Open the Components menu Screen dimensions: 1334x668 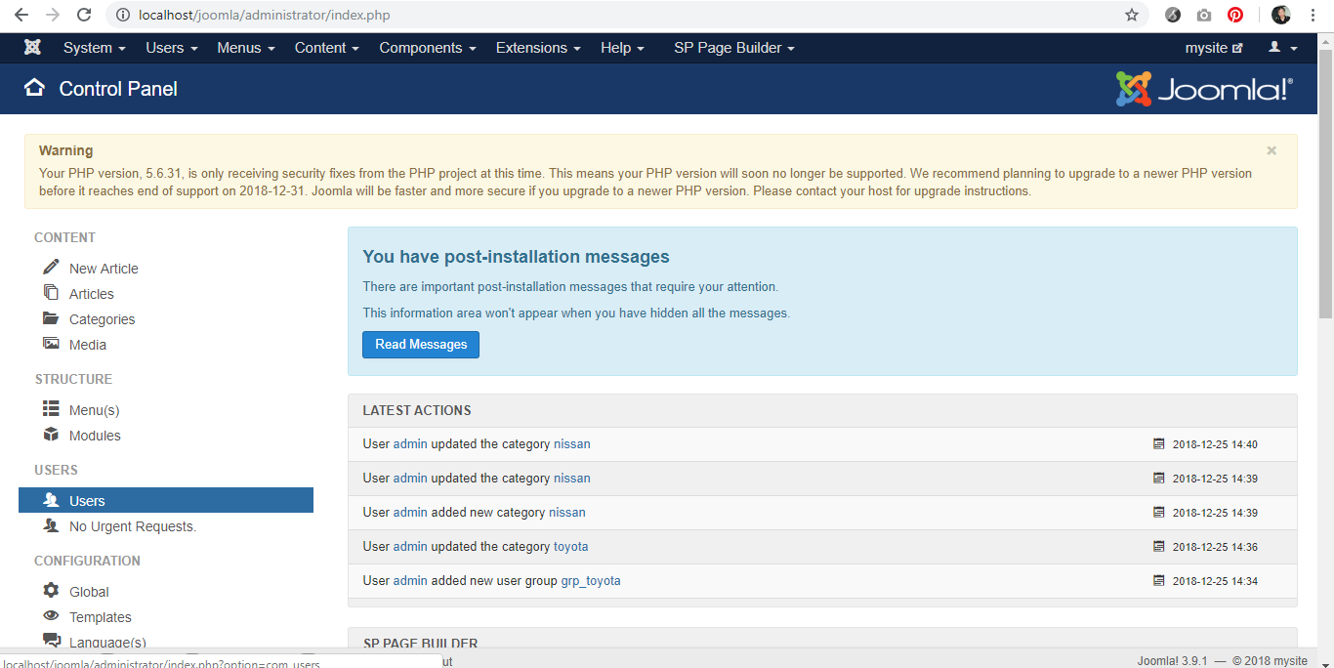click(428, 48)
